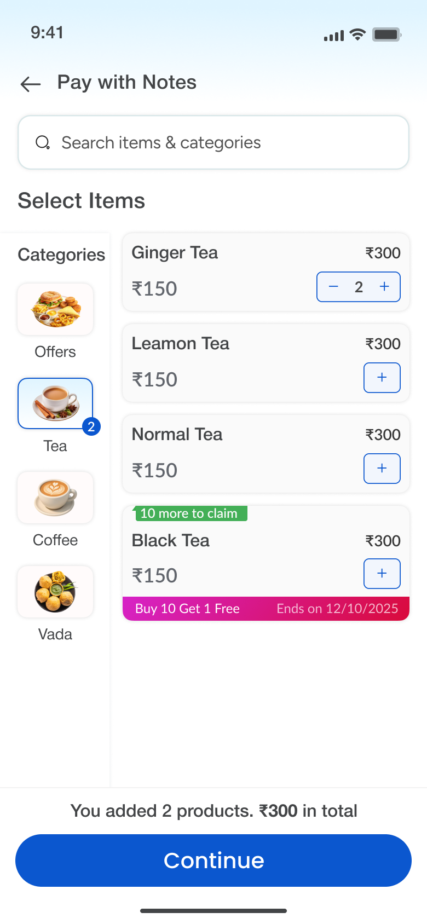Screen dimensions: 427x924
Task: Tap the back arrow icon
Action: click(x=31, y=84)
